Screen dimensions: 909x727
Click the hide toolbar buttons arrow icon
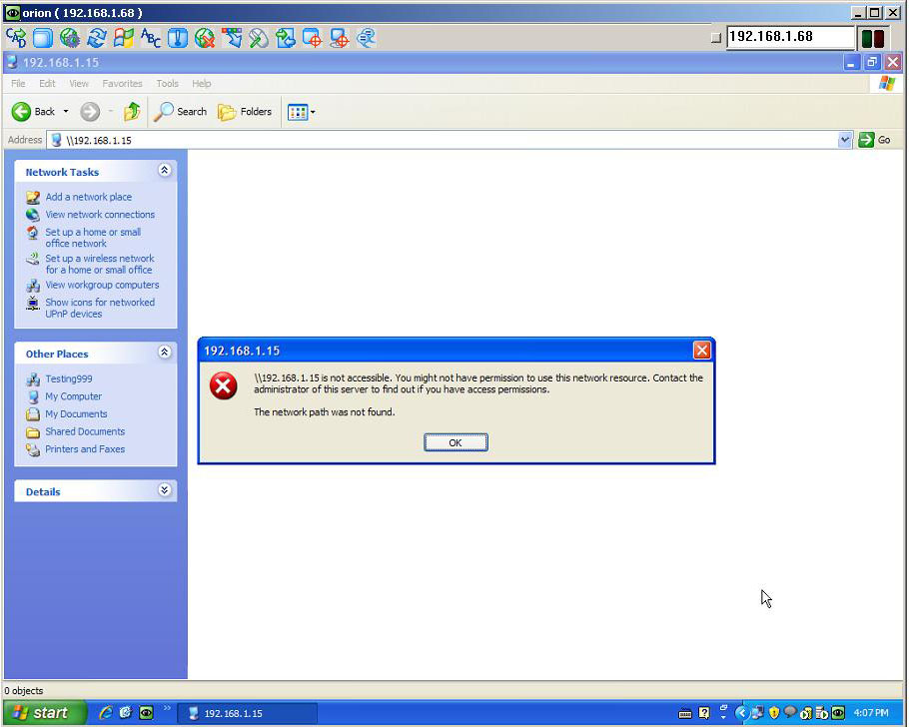click(232, 38)
